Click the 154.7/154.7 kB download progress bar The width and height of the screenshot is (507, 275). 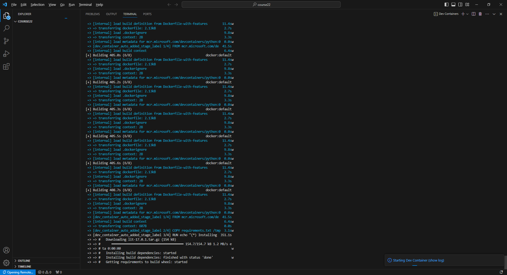(x=147, y=244)
